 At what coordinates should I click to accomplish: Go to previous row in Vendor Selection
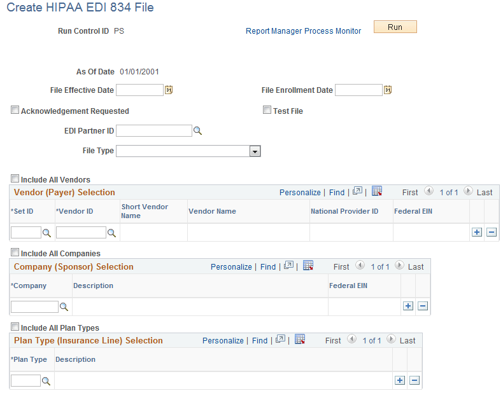[x=429, y=191]
